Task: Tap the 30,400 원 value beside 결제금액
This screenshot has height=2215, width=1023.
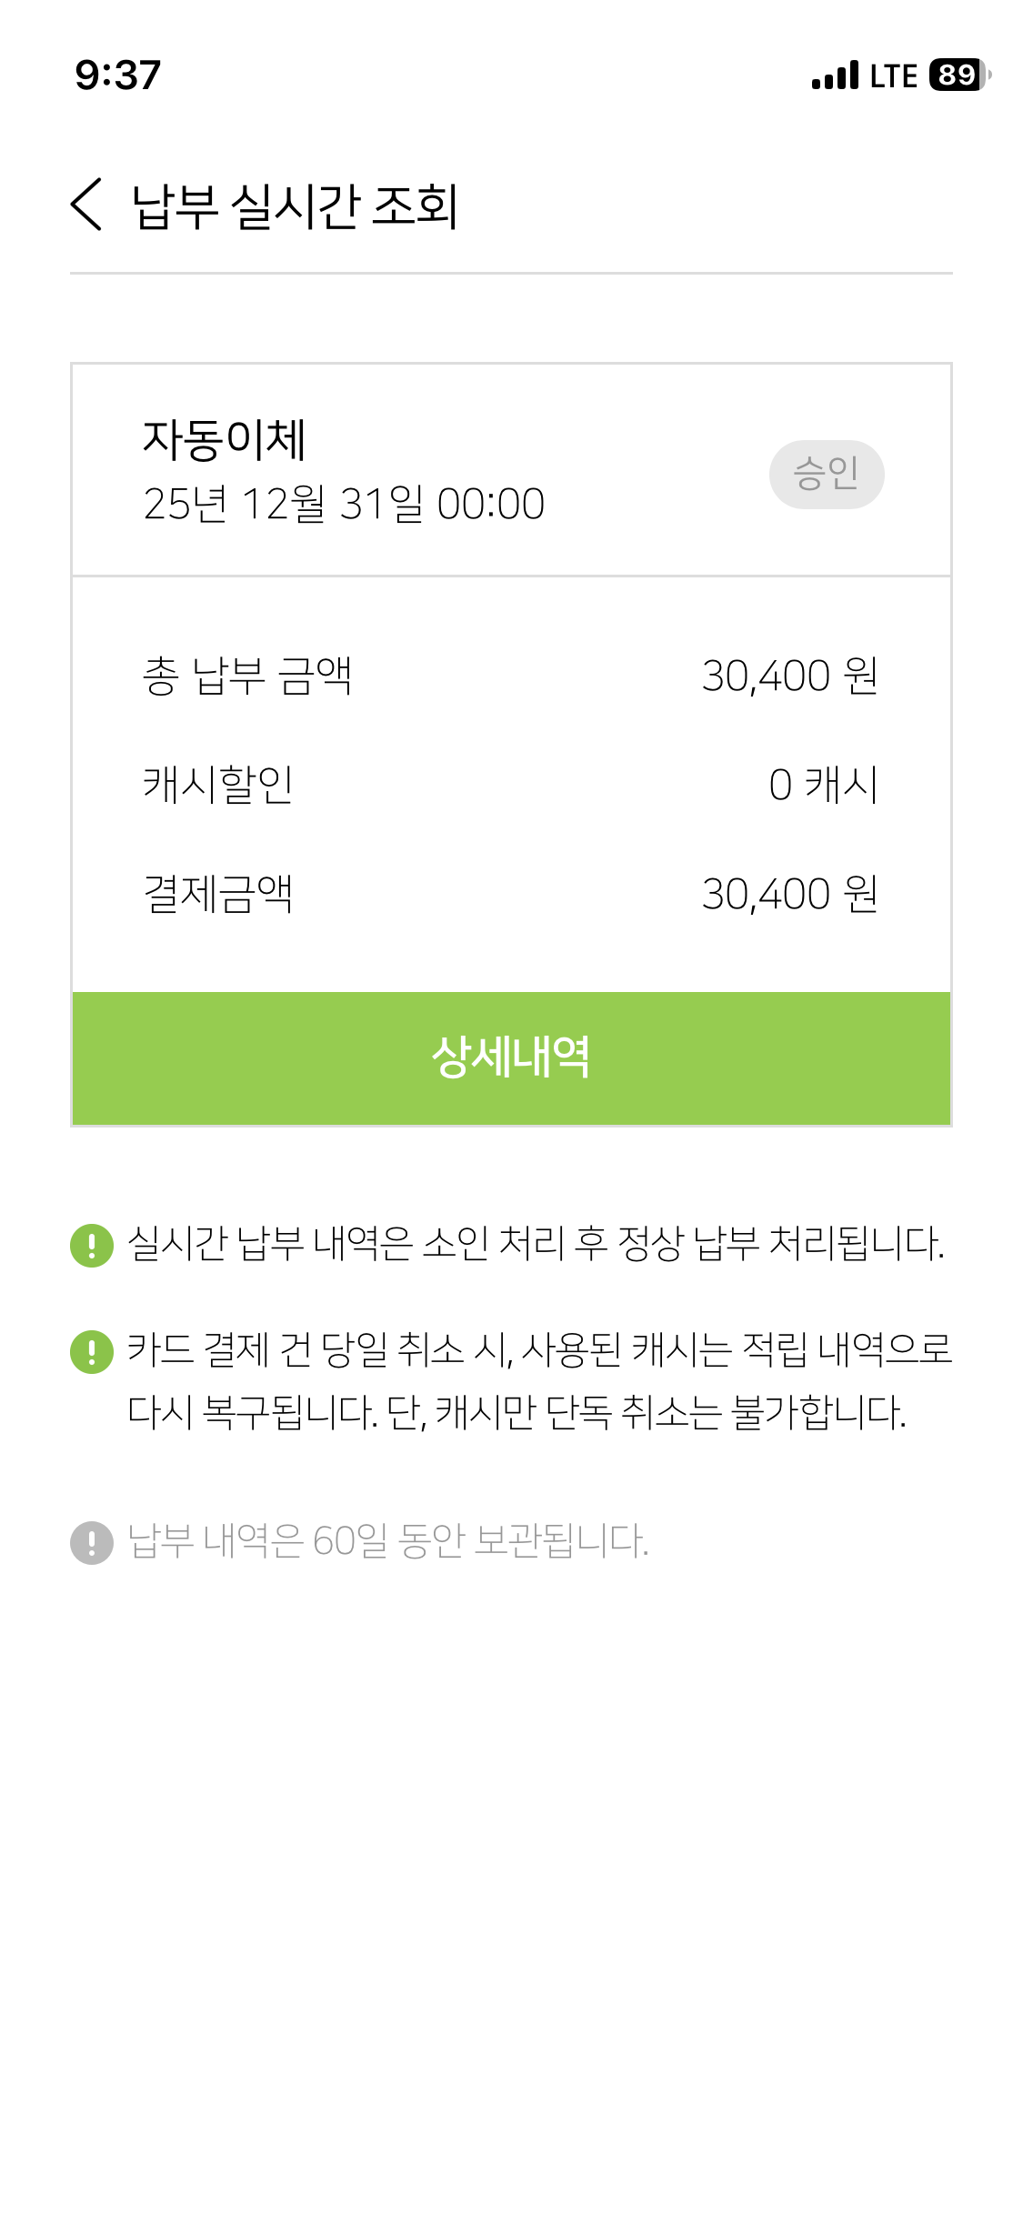Action: click(x=789, y=894)
